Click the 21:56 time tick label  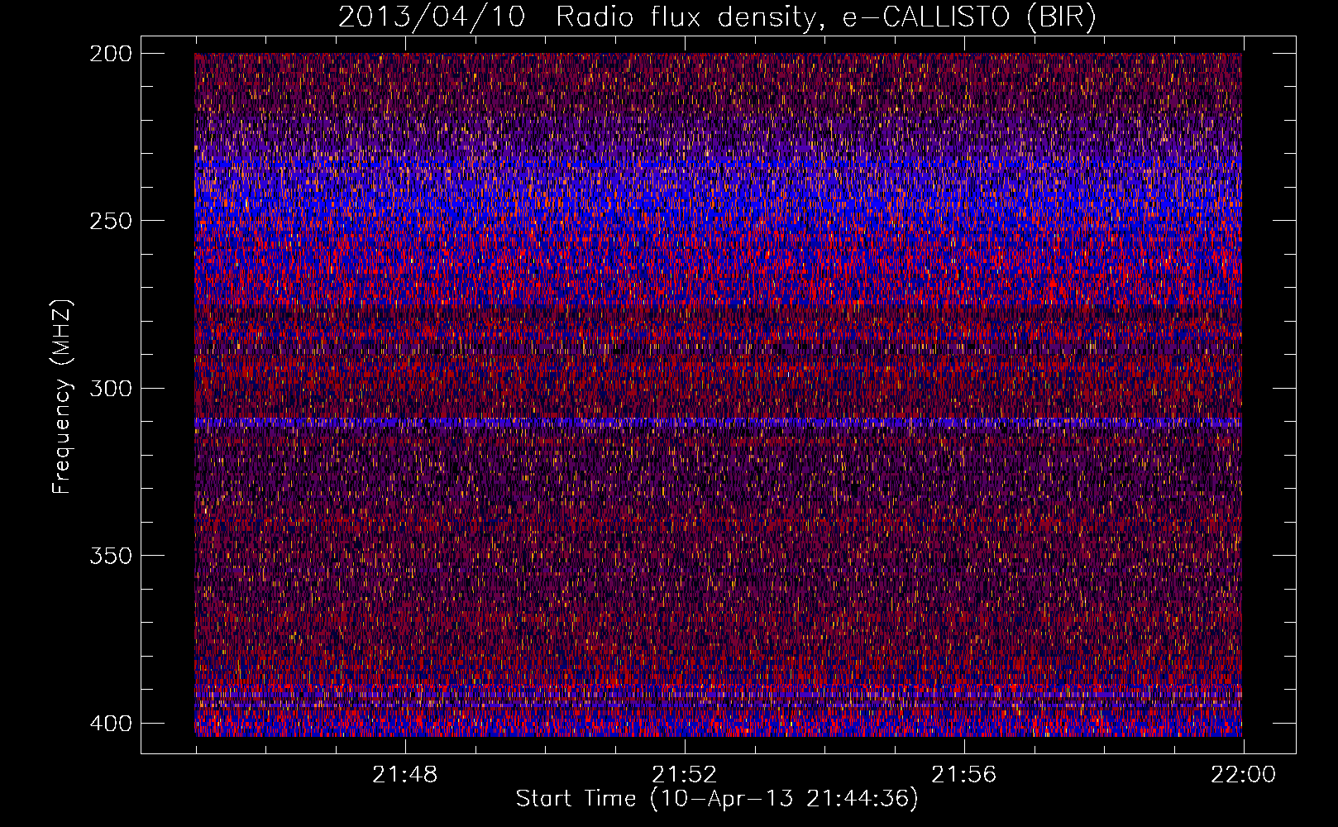coord(964,775)
